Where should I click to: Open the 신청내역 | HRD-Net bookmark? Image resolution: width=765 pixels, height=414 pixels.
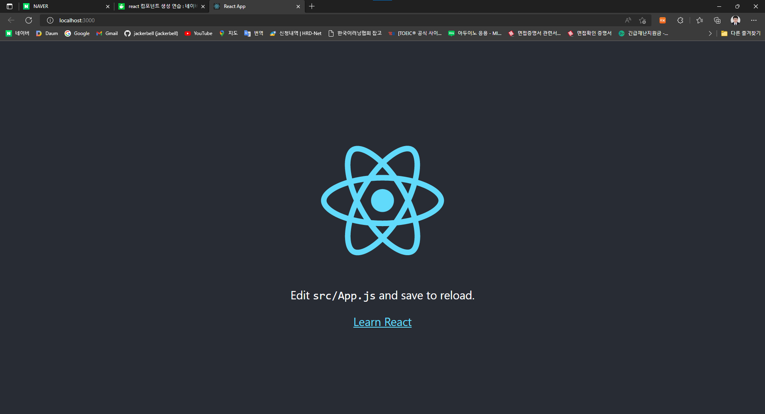[x=296, y=33]
